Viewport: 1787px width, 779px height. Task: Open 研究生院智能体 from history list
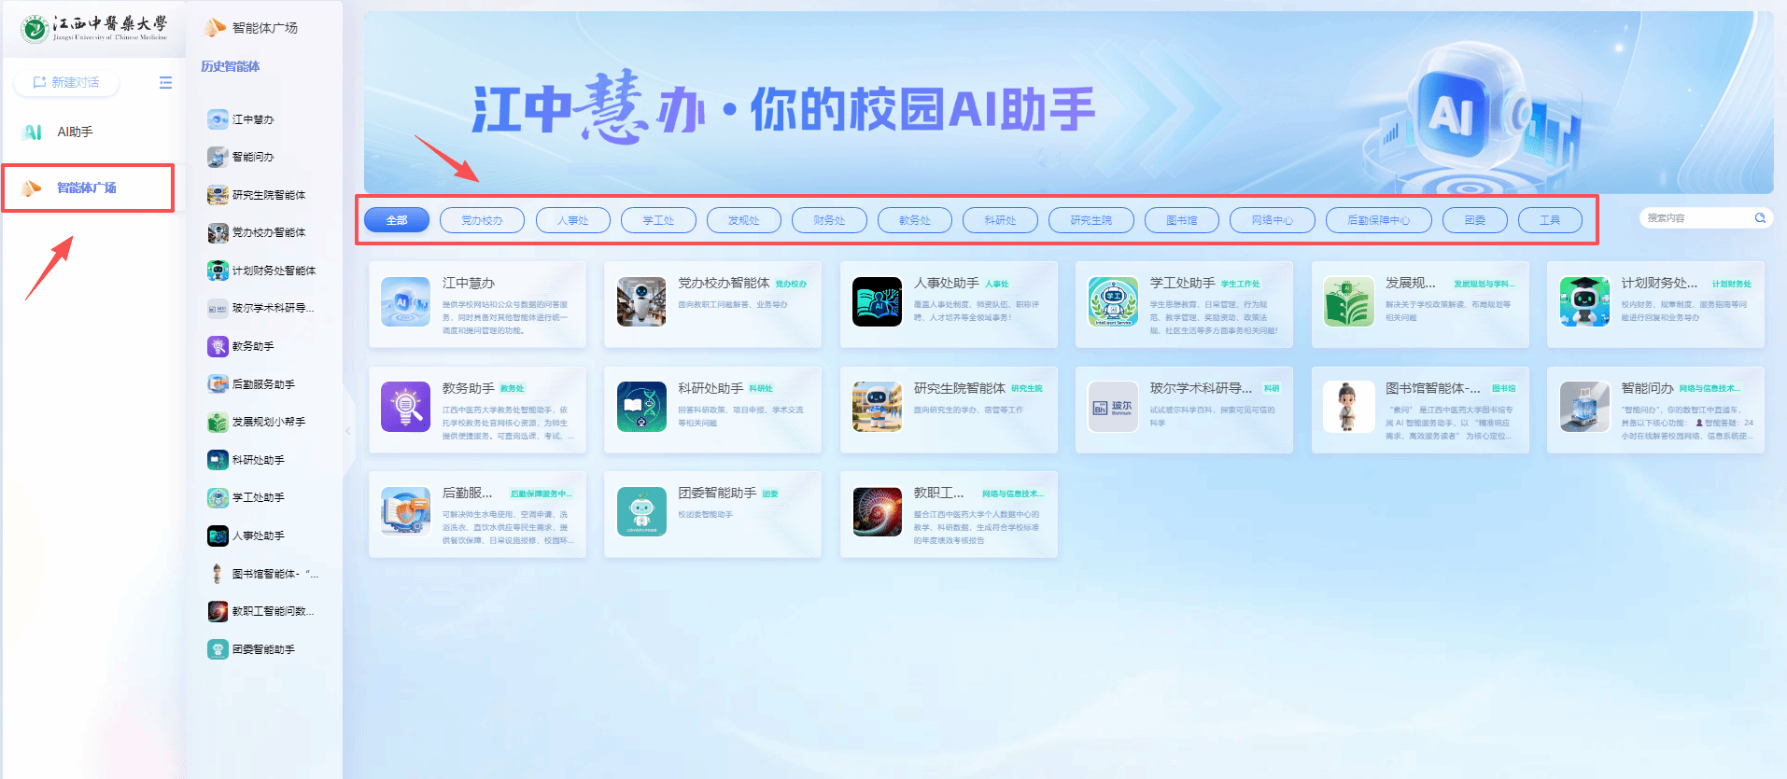pos(263,195)
